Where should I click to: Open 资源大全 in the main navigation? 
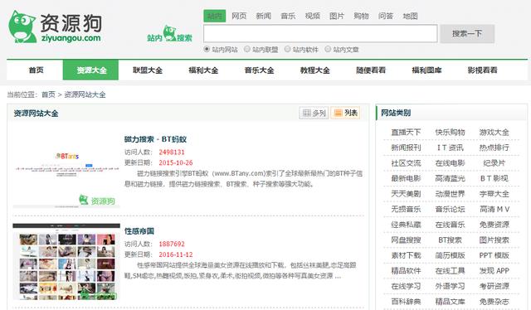coord(90,70)
